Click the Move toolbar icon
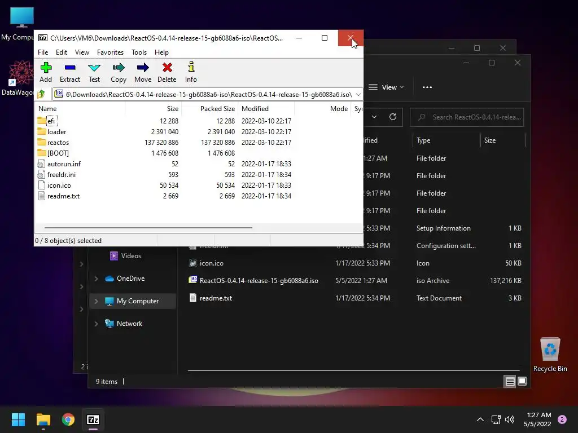Screen dimensions: 578x433 tap(143, 72)
